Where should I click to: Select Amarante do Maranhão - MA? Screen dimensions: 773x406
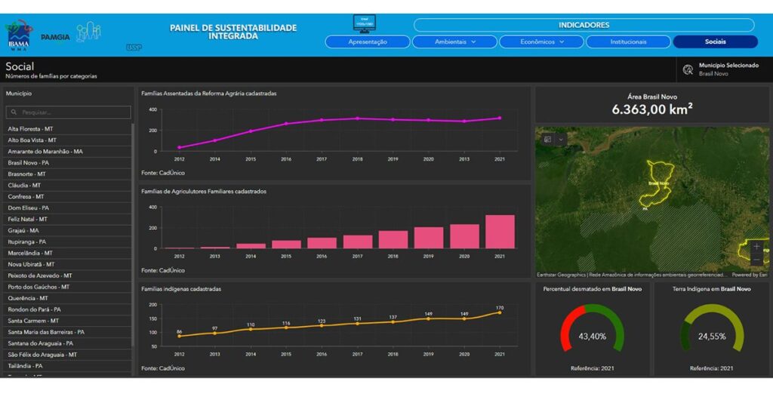click(67, 151)
